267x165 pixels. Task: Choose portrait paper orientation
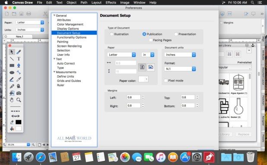pos(142,67)
